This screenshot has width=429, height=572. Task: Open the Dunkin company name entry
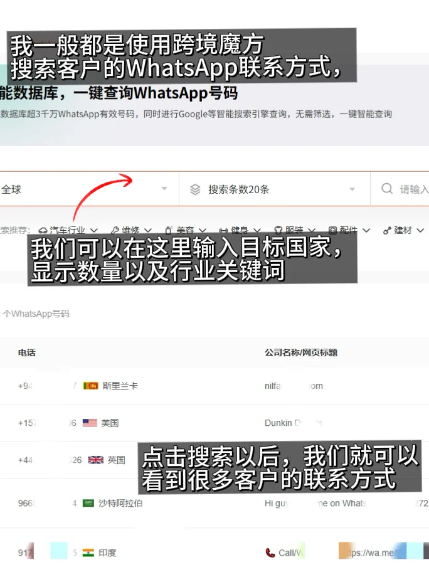[294, 423]
